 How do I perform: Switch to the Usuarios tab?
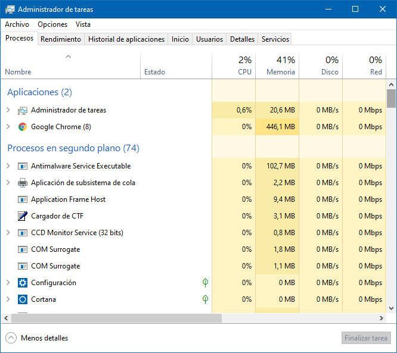(x=209, y=39)
